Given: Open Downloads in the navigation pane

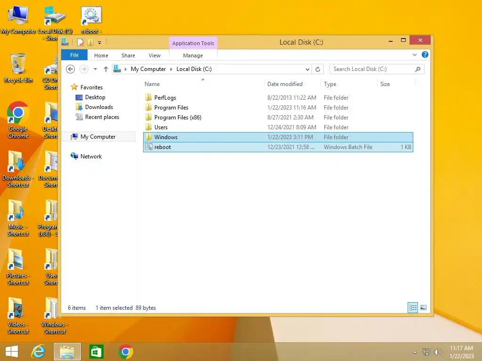Looking at the screenshot, I should coord(99,107).
